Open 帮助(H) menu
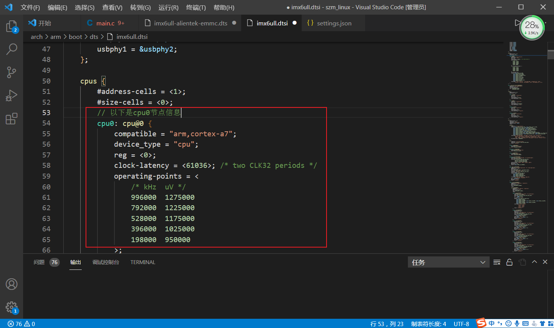Image resolution: width=554 pixels, height=328 pixels. pos(224,7)
